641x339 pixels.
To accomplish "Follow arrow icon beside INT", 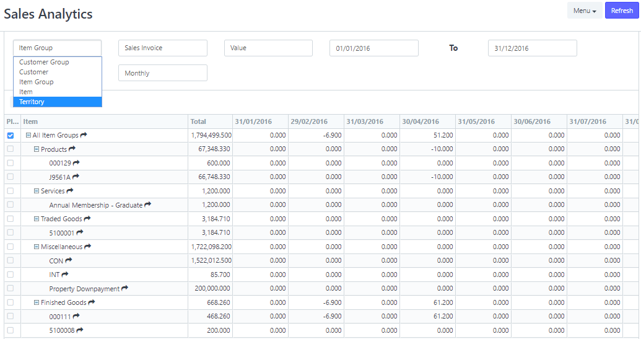I will (64, 275).
